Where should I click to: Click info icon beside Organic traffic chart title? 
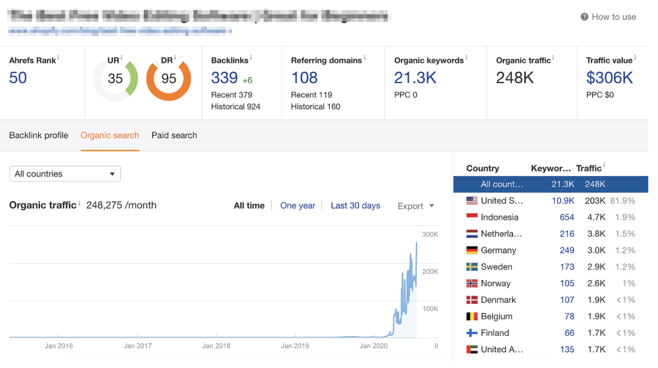(79, 202)
